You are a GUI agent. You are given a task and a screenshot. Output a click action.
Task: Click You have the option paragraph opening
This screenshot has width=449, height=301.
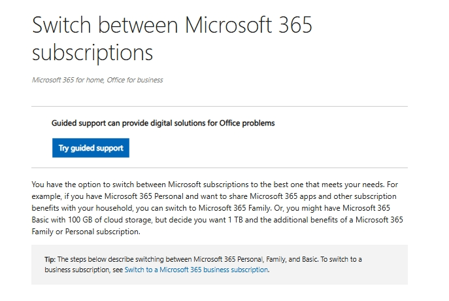pos(65,185)
